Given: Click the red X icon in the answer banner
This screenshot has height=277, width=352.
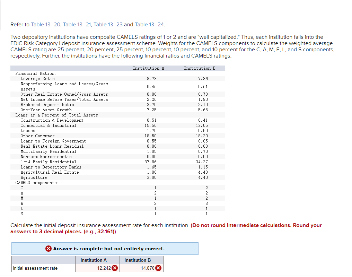Looking at the screenshot, I should tap(48, 249).
